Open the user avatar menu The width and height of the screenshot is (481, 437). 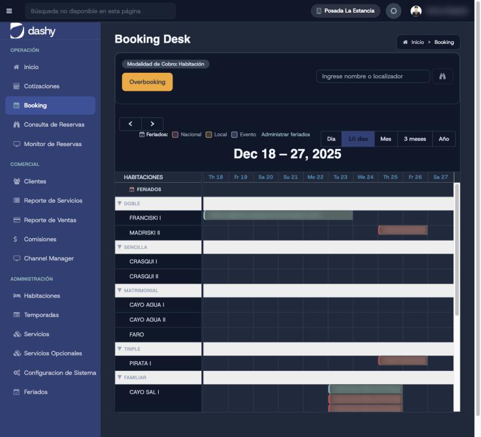[416, 11]
